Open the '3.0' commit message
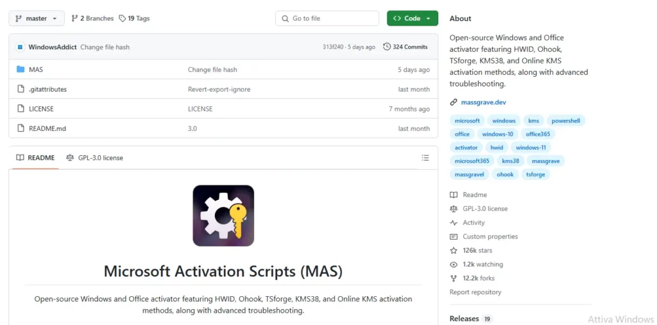 coord(192,129)
